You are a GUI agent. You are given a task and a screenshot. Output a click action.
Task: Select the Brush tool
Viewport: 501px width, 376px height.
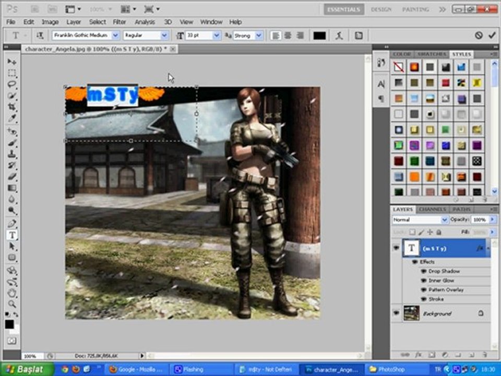(x=12, y=143)
